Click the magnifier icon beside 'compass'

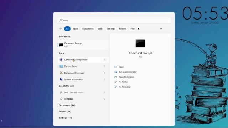coord(61,99)
